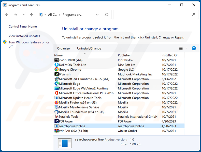Select the Microsoft Edge entry

click(69, 84)
